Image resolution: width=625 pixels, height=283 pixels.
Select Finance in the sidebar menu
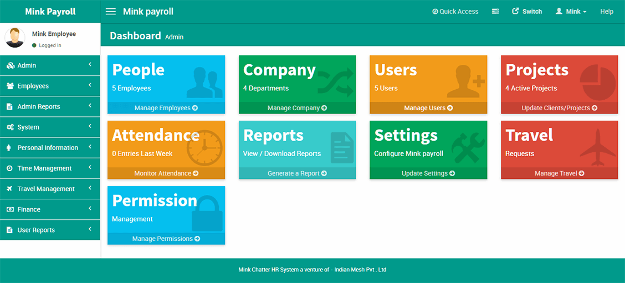(x=50, y=209)
